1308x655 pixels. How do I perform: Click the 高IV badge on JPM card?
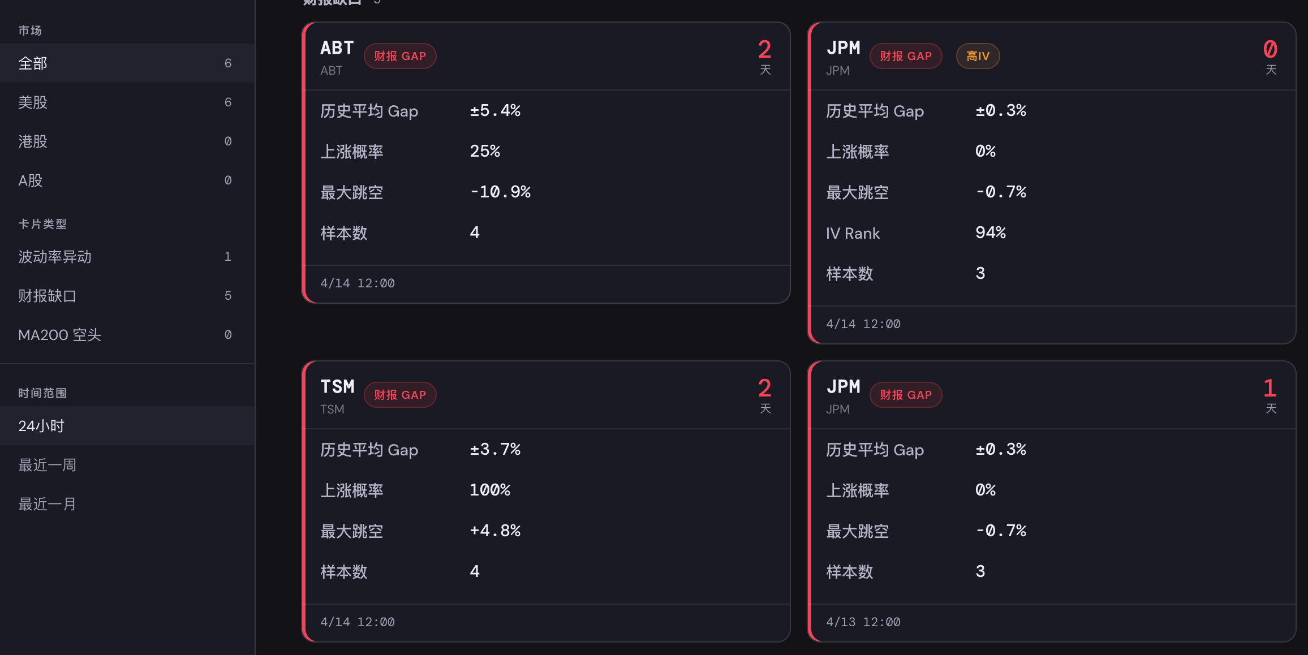pos(977,55)
